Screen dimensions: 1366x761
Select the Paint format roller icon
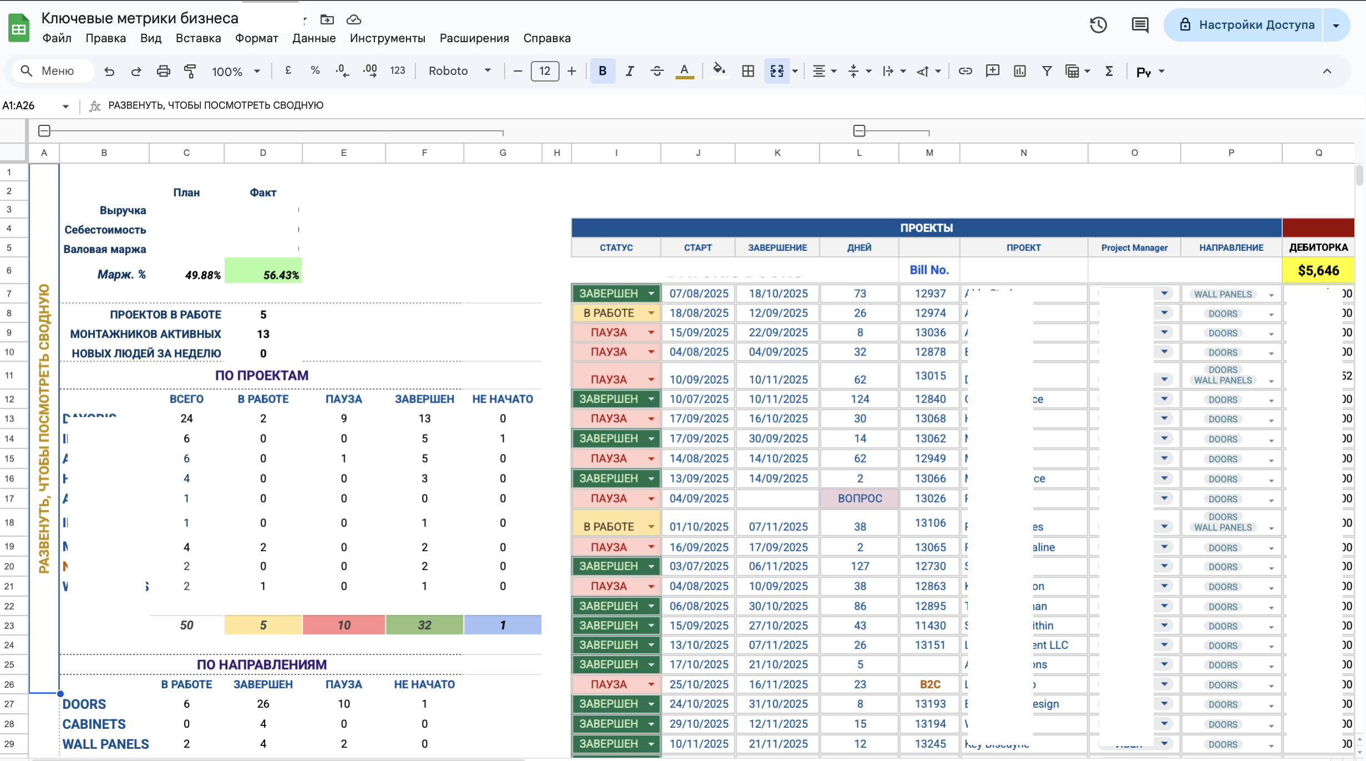190,71
